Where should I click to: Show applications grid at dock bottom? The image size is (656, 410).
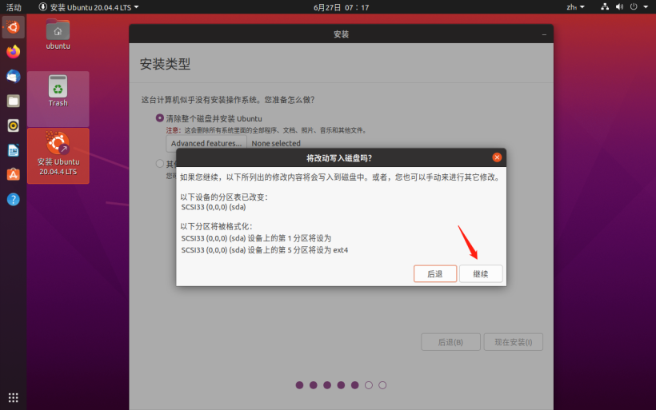pos(13,397)
